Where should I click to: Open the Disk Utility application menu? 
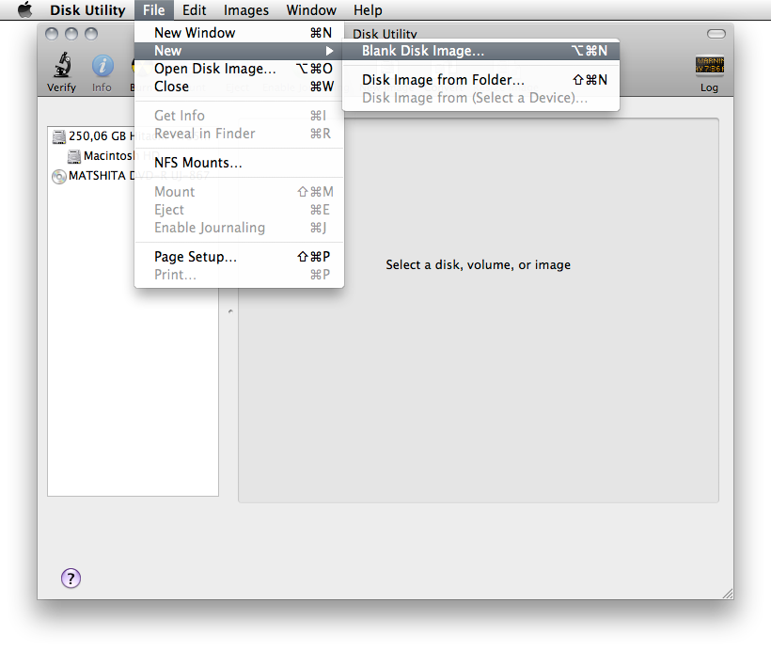[x=87, y=9]
